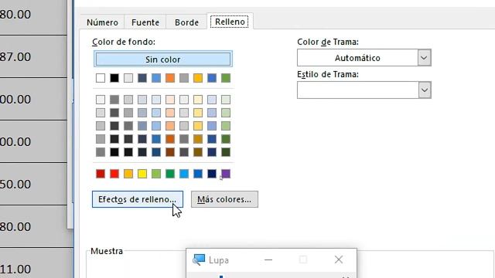Pick the bright red standard color swatch
Image resolution: width=495 pixels, height=278 pixels.
(114, 174)
